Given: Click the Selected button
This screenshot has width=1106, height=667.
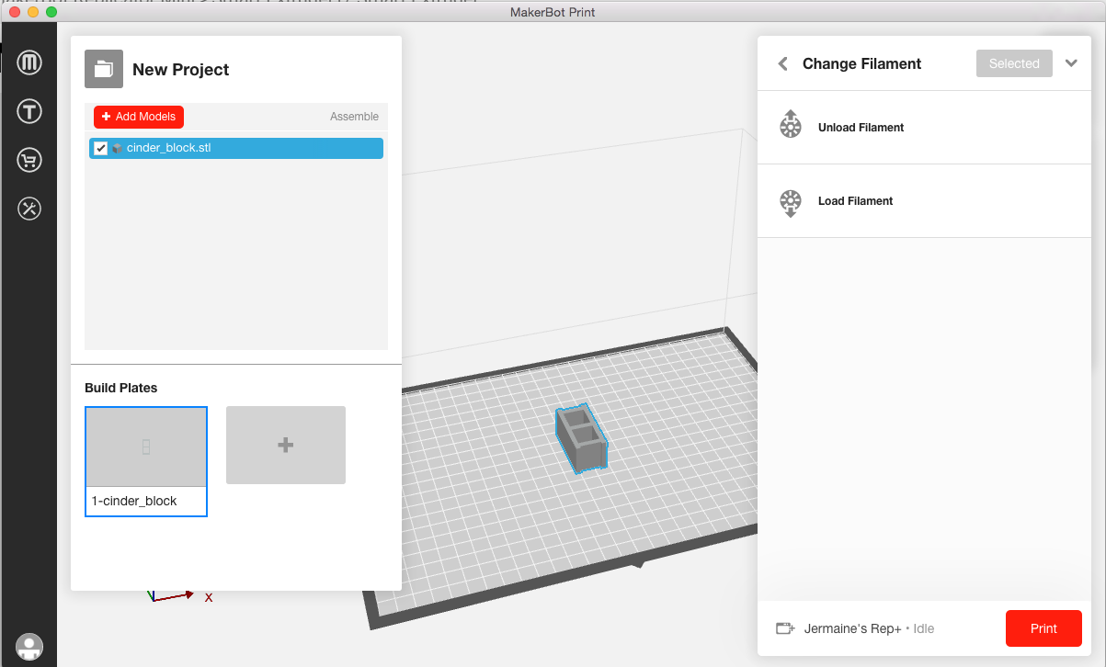Looking at the screenshot, I should (x=1014, y=63).
